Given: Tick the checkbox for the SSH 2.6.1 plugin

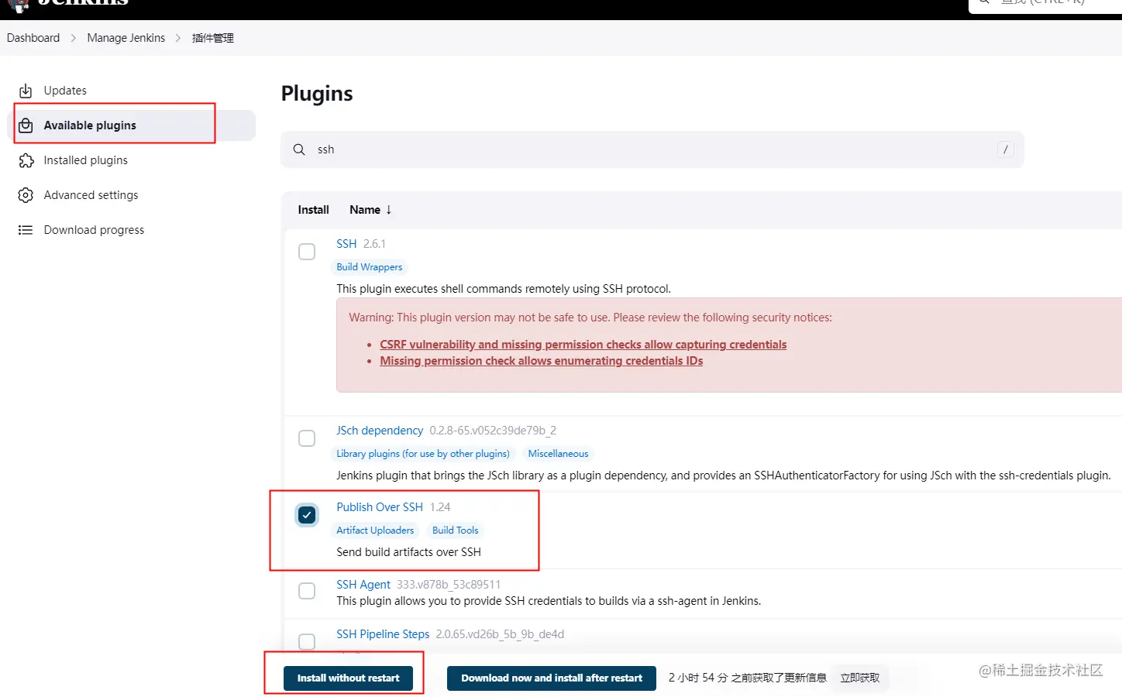Looking at the screenshot, I should pos(307,252).
